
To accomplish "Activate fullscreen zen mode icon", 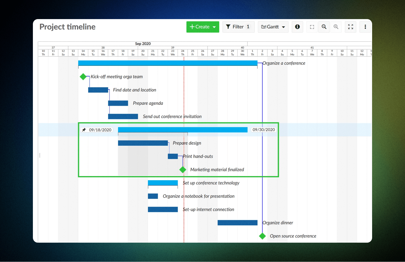I will [x=351, y=27].
